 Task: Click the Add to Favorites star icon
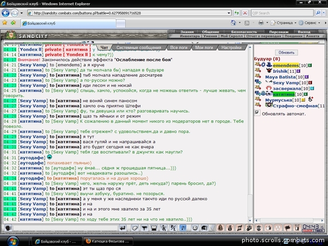point(13,22)
